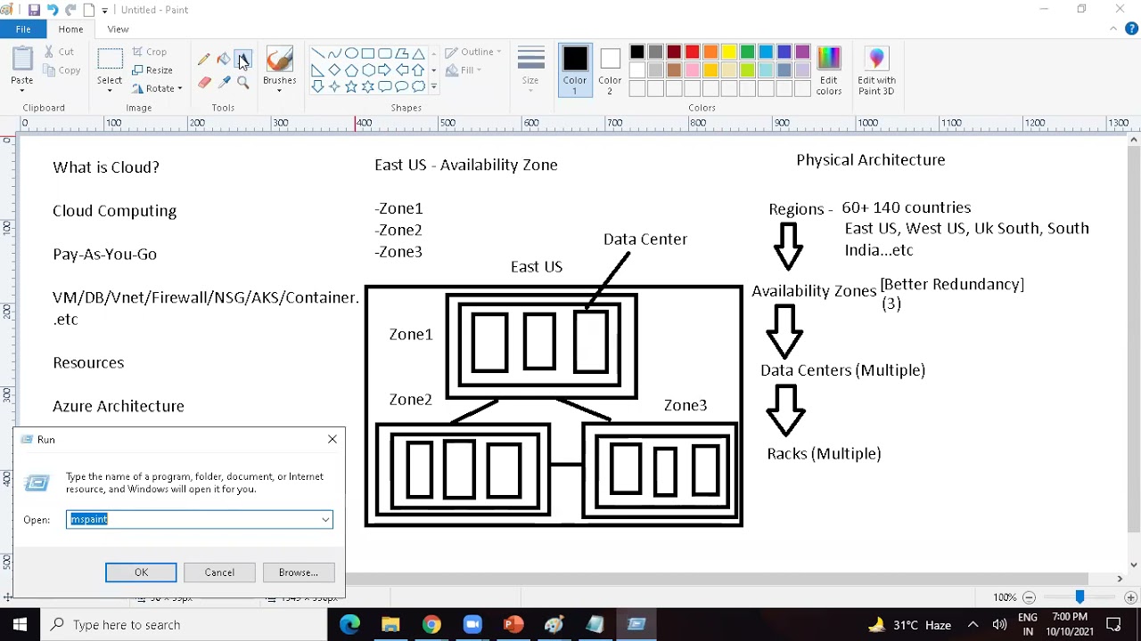
Task: Pick the green color swatch
Action: (748, 53)
